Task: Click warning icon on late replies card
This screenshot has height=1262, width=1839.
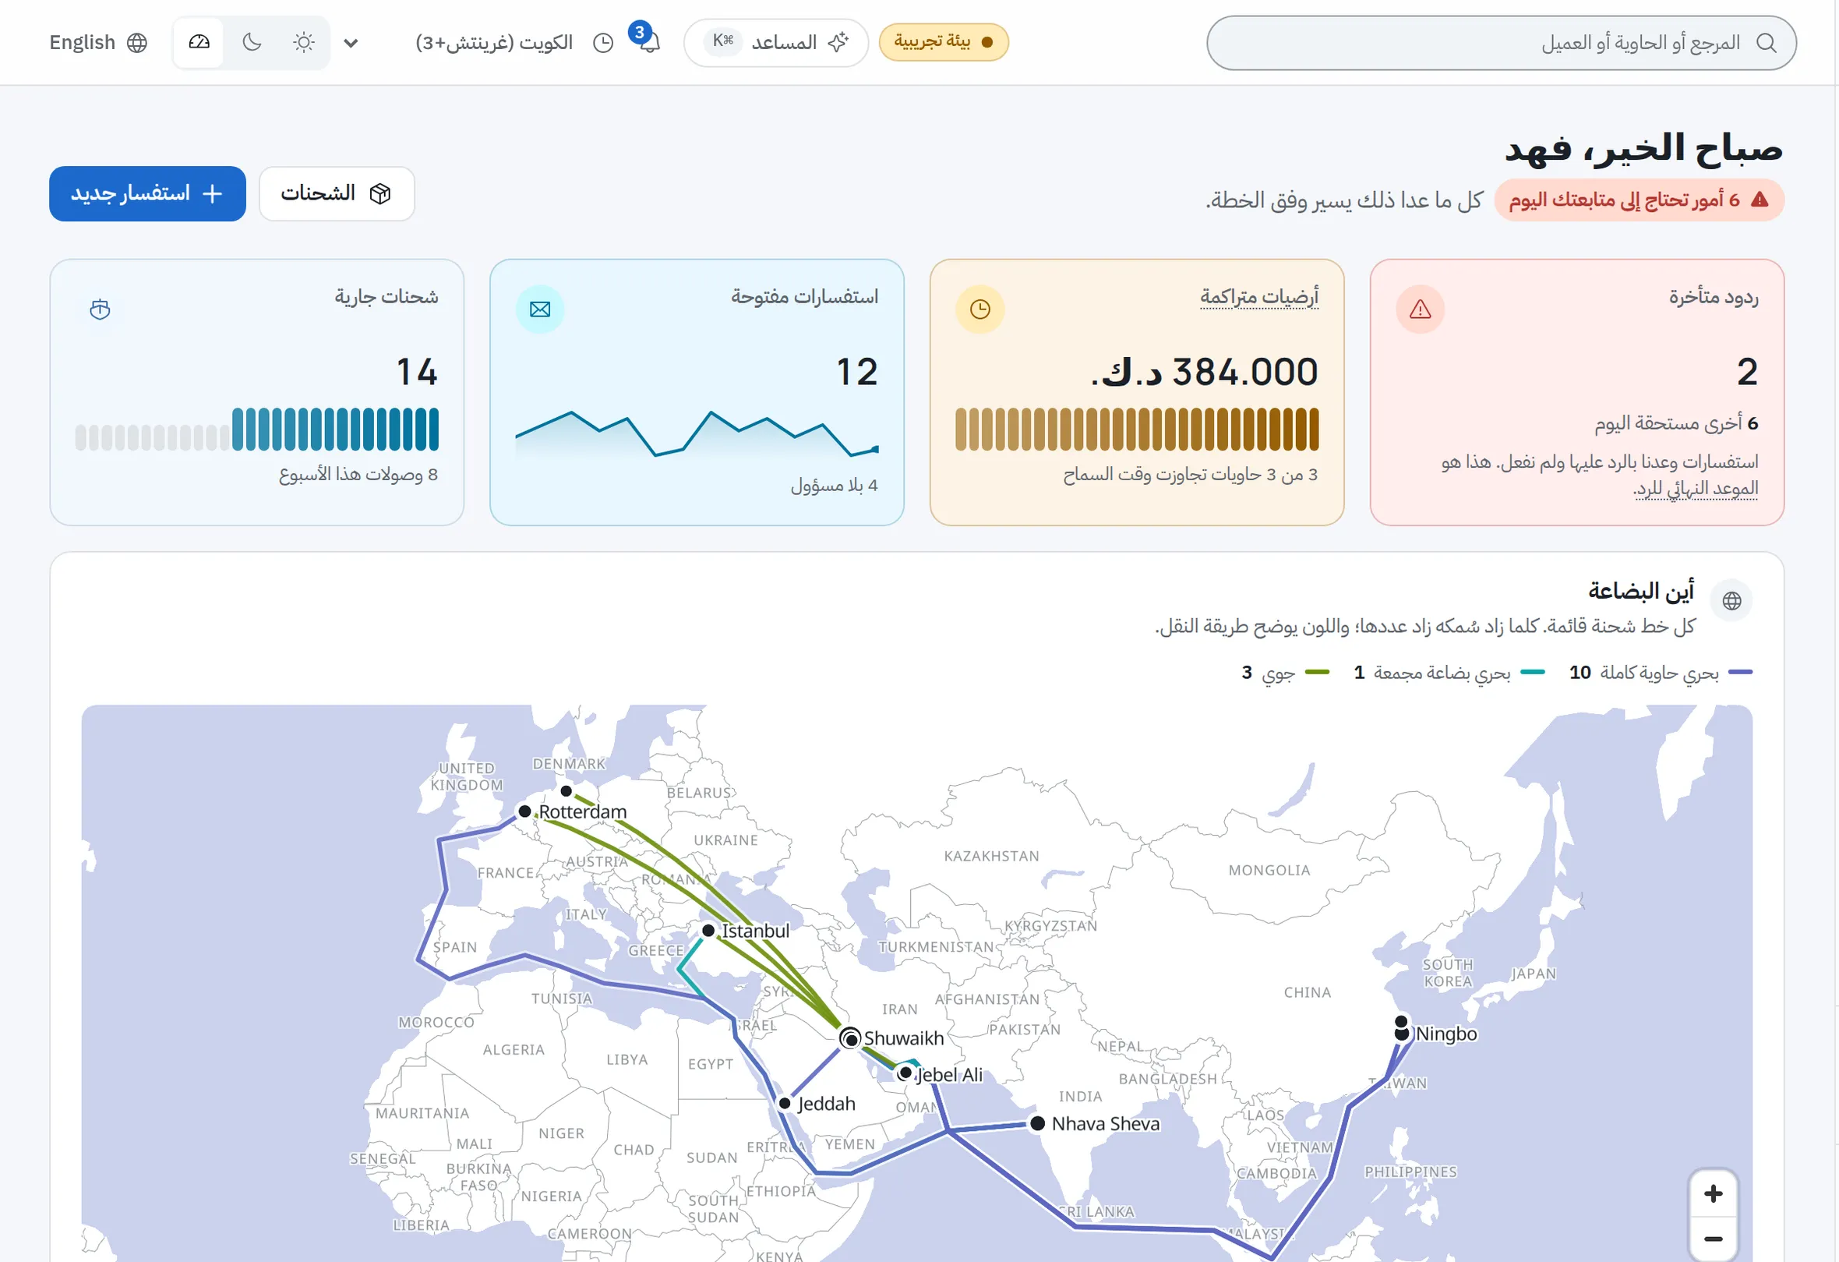Action: coord(1421,309)
